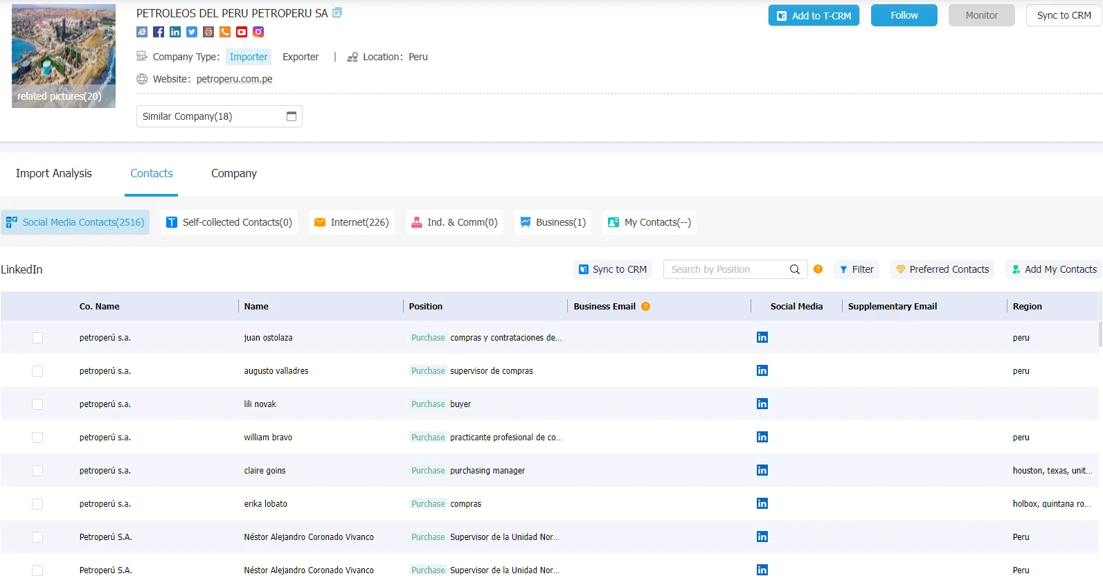Screen dimensions: 1103x585
Task: Open the company's Instagram icon
Action: click(x=258, y=32)
